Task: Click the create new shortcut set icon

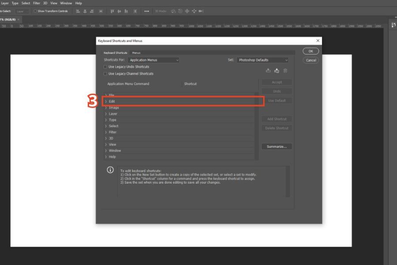Action: click(277, 71)
